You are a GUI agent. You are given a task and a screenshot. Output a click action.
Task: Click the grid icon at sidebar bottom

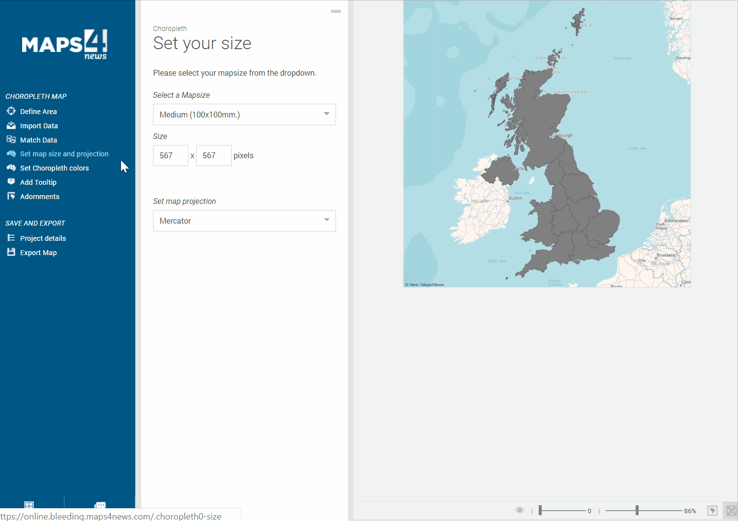point(29,505)
